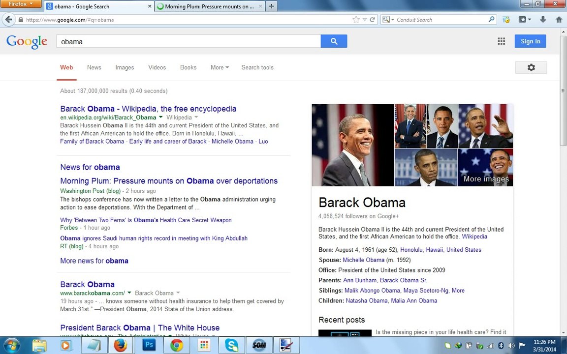Image resolution: width=567 pixels, height=354 pixels.
Task: Switch to the Videos search tab
Action: pos(157,67)
